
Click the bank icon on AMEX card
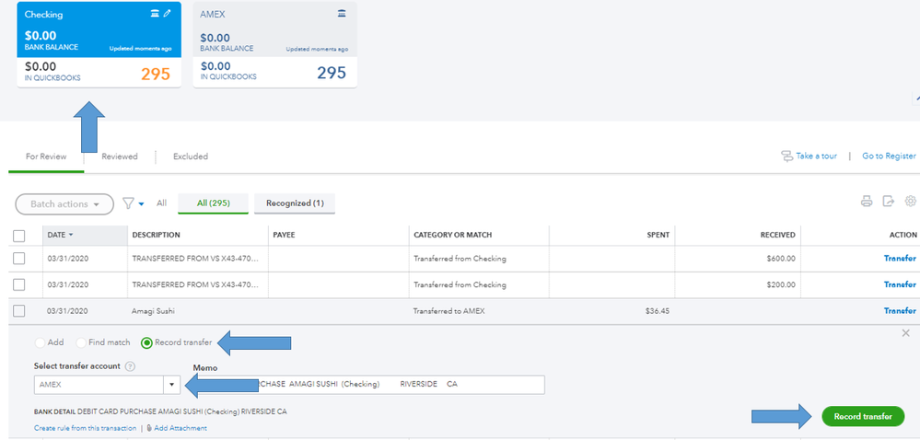tap(343, 14)
